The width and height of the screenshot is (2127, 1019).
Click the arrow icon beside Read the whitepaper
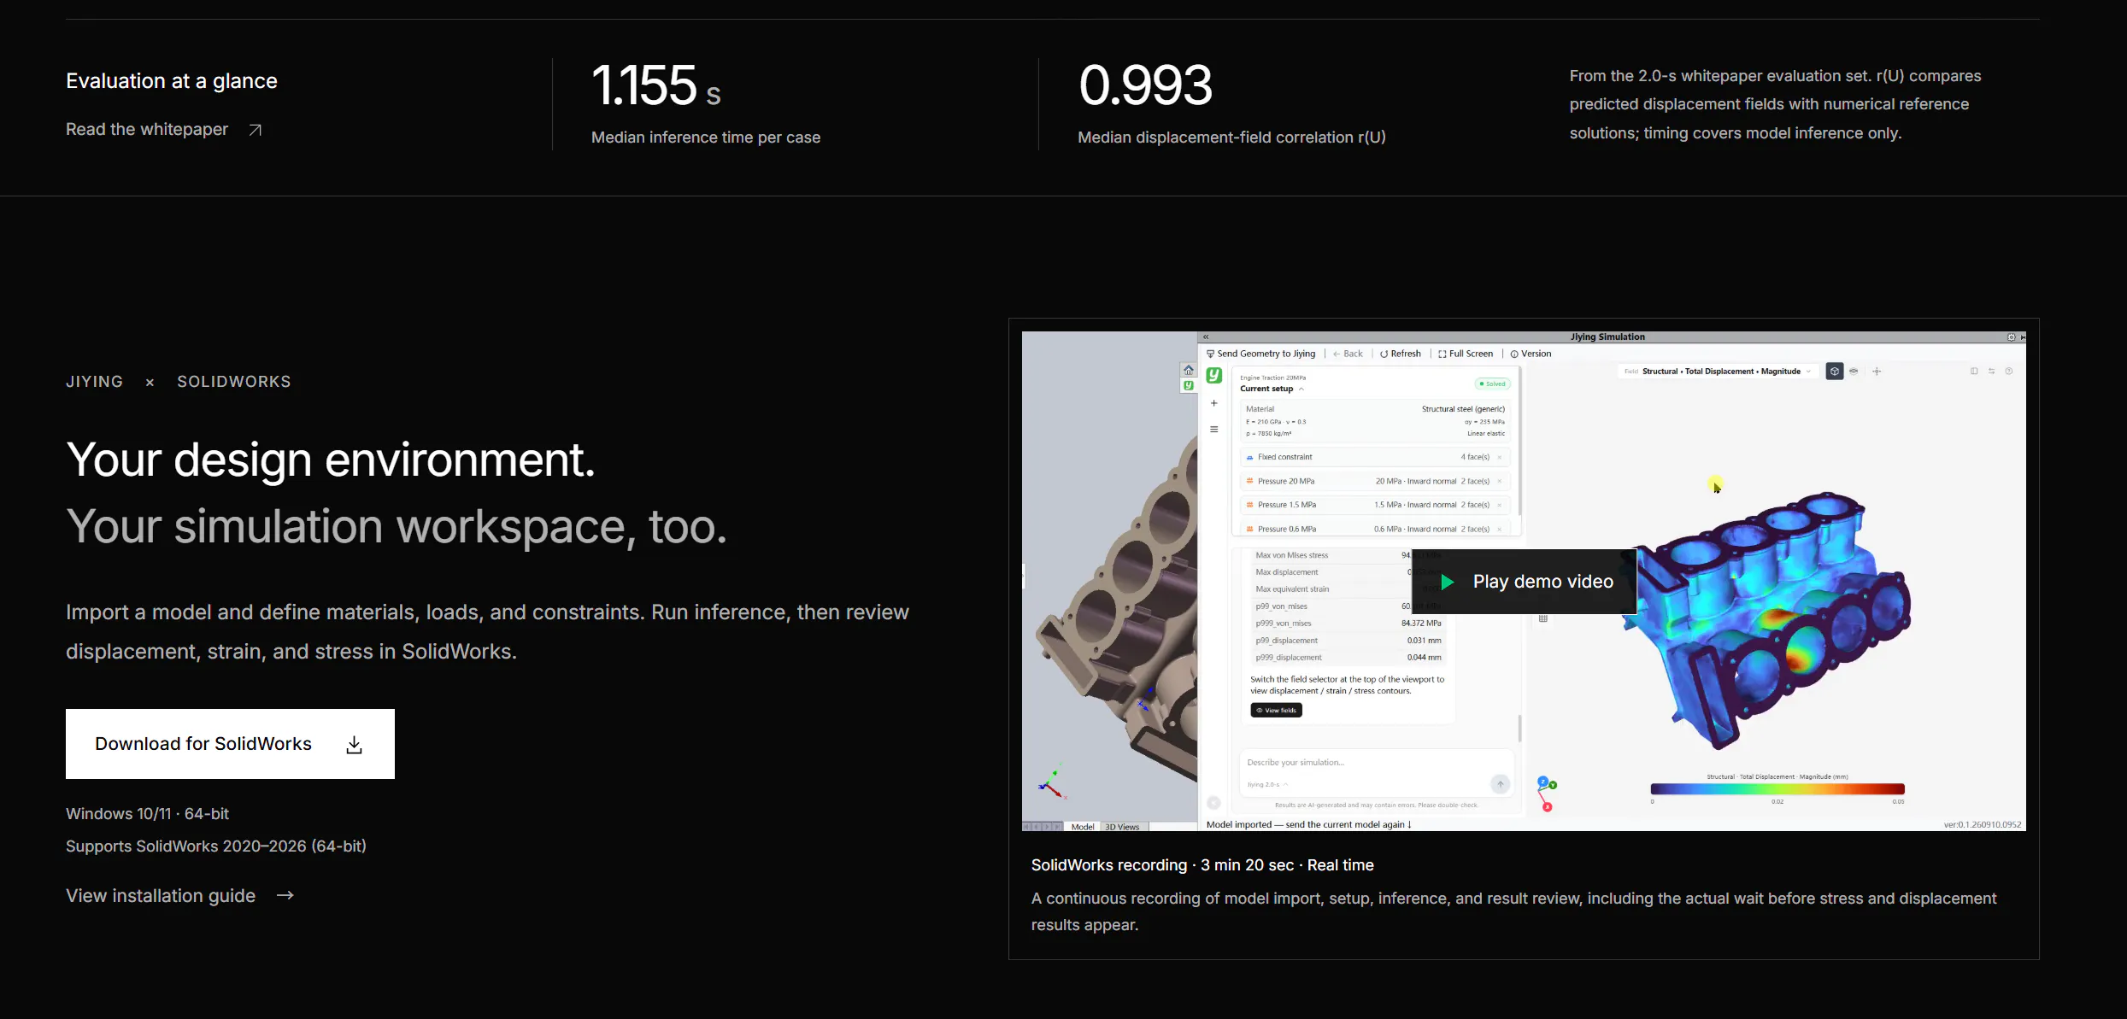pyautogui.click(x=255, y=130)
